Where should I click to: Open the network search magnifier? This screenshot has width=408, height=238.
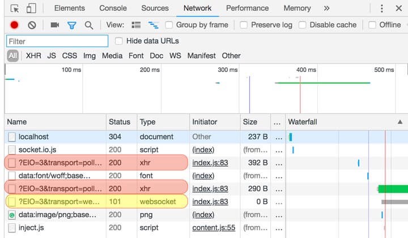pyautogui.click(x=88, y=25)
